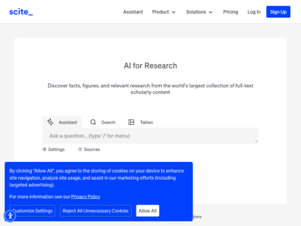Viewport: 301px width, 226px height.
Task: Switch to the Tables tab
Action: click(x=140, y=122)
